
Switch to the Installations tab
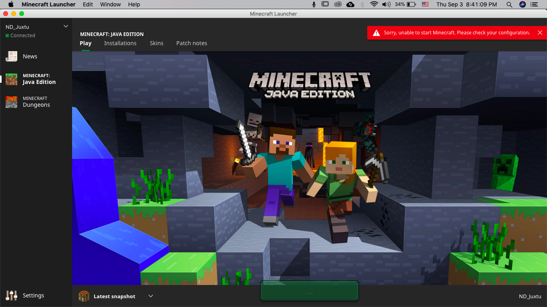[120, 43]
